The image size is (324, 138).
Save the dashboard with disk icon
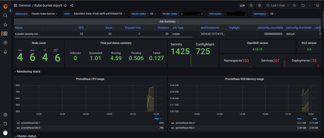pos(251,6)
